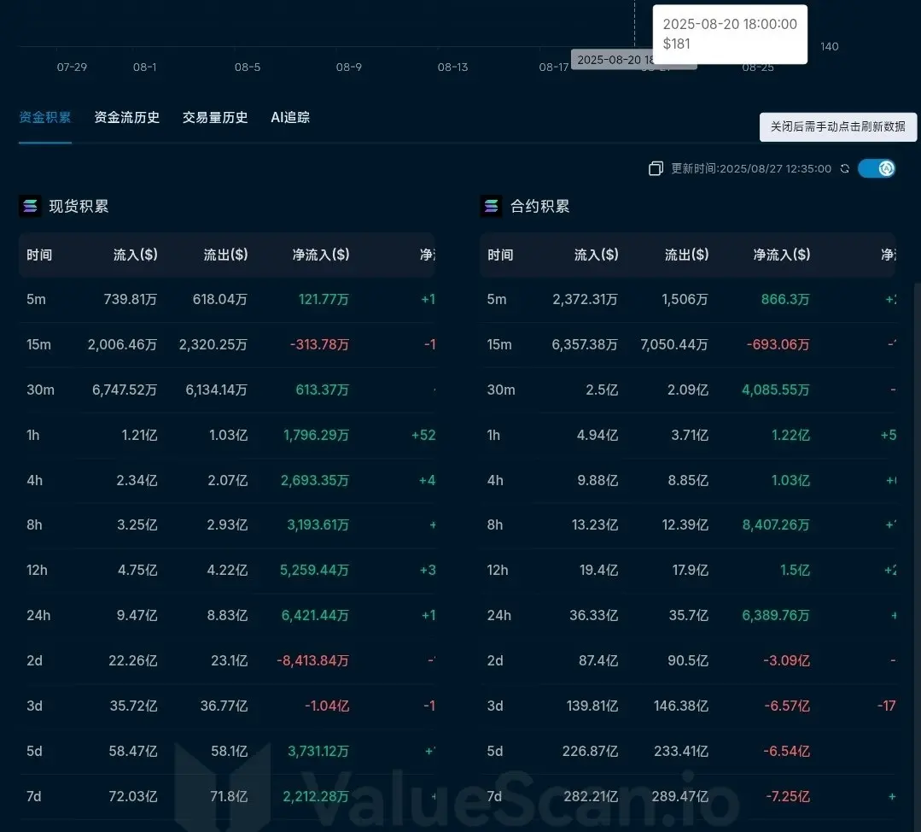Click the 流出($) header in spot table
921x832 pixels.
click(x=225, y=255)
